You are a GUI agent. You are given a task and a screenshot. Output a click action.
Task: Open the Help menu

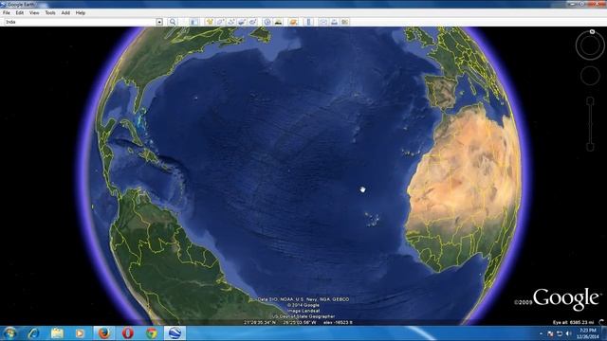(80, 12)
